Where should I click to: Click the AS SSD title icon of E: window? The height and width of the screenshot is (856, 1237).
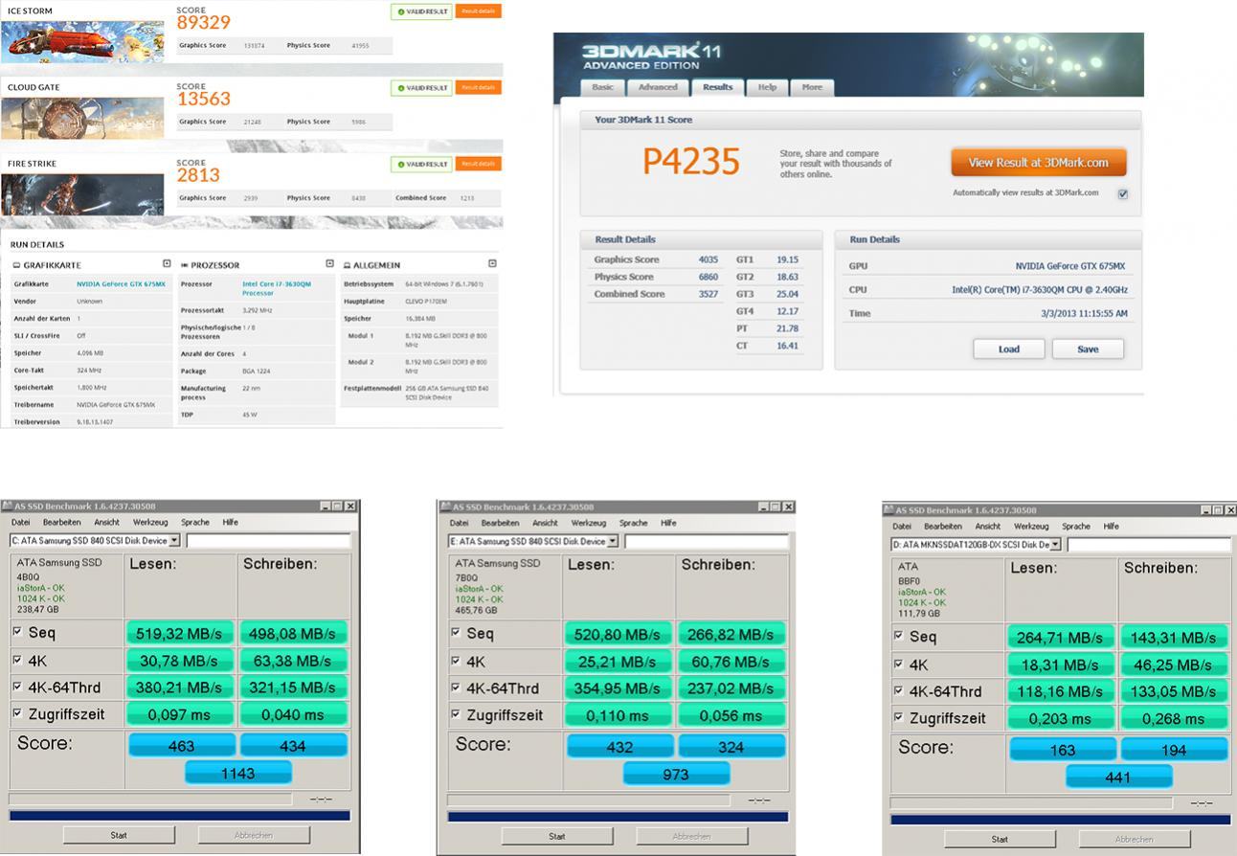(444, 506)
